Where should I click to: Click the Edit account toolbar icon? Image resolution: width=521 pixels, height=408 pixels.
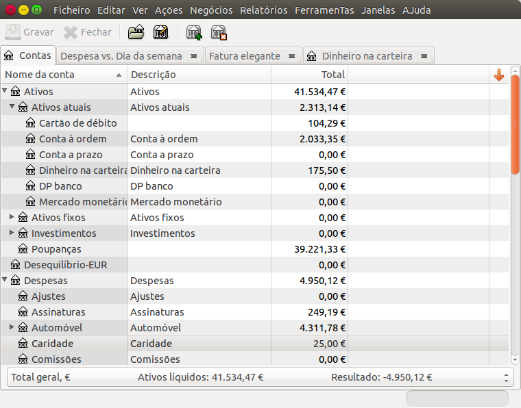[161, 32]
